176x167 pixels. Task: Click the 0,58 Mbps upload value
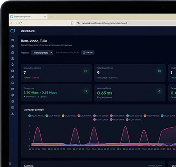(49, 93)
